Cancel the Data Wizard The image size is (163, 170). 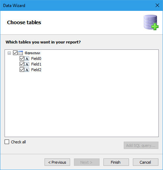point(145,162)
